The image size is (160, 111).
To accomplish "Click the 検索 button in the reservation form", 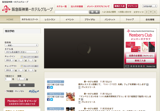I will pos(22,85).
